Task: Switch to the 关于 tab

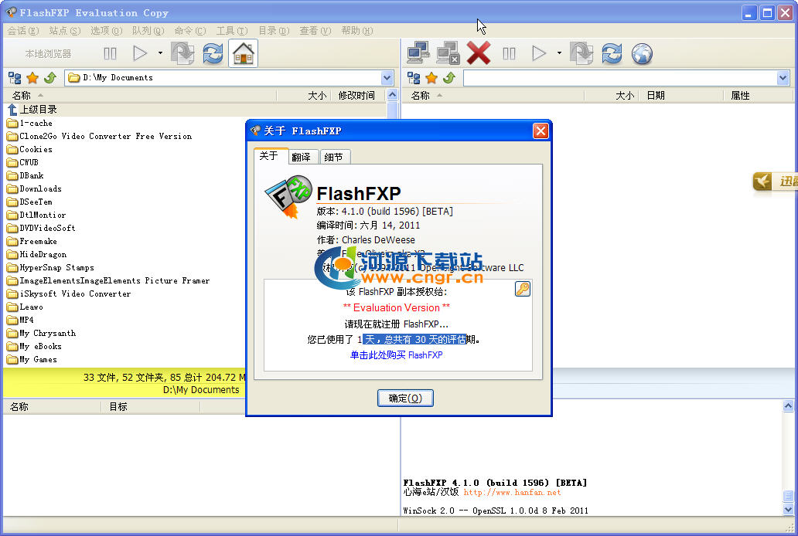Action: pos(271,155)
